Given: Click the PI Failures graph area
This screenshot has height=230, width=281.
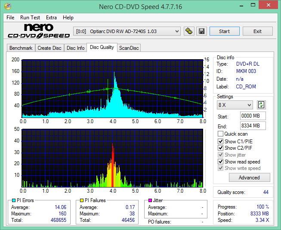Looking at the screenshot, I should tap(112, 158).
